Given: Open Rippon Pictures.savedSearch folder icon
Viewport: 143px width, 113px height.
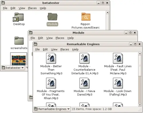Looking at the screenshot, I should coord(86,17).
